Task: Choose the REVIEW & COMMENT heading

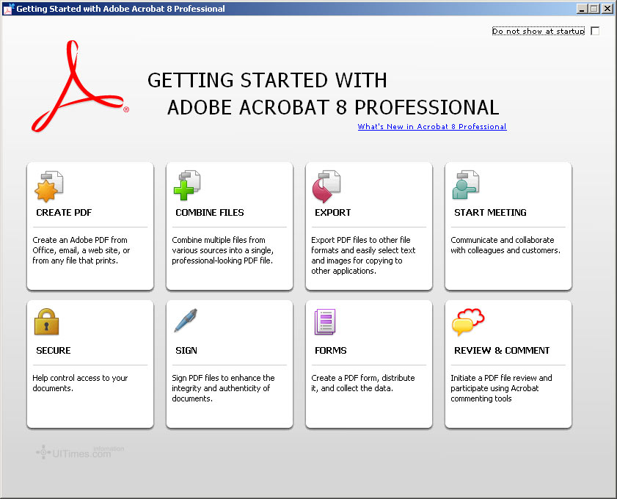Action: click(x=502, y=350)
